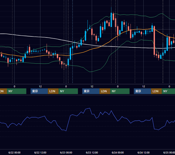Select the 6/23 00:00 time axis label

point(66,152)
